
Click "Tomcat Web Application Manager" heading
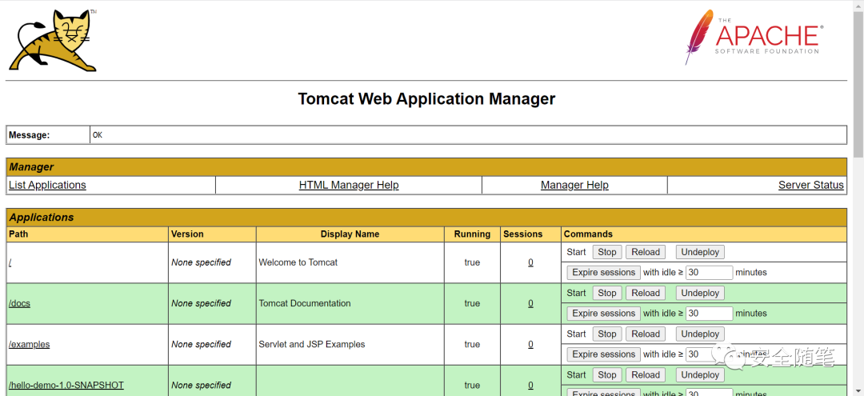pyautogui.click(x=426, y=99)
